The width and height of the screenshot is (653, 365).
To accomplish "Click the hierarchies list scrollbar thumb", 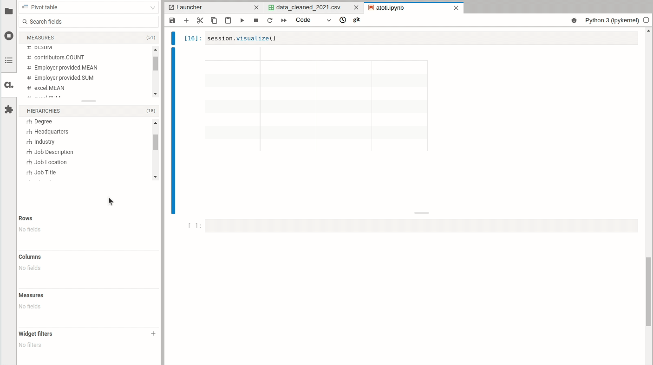I will point(155,142).
